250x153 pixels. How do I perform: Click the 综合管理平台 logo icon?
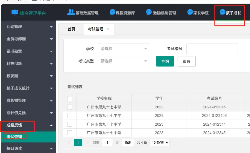[14, 13]
